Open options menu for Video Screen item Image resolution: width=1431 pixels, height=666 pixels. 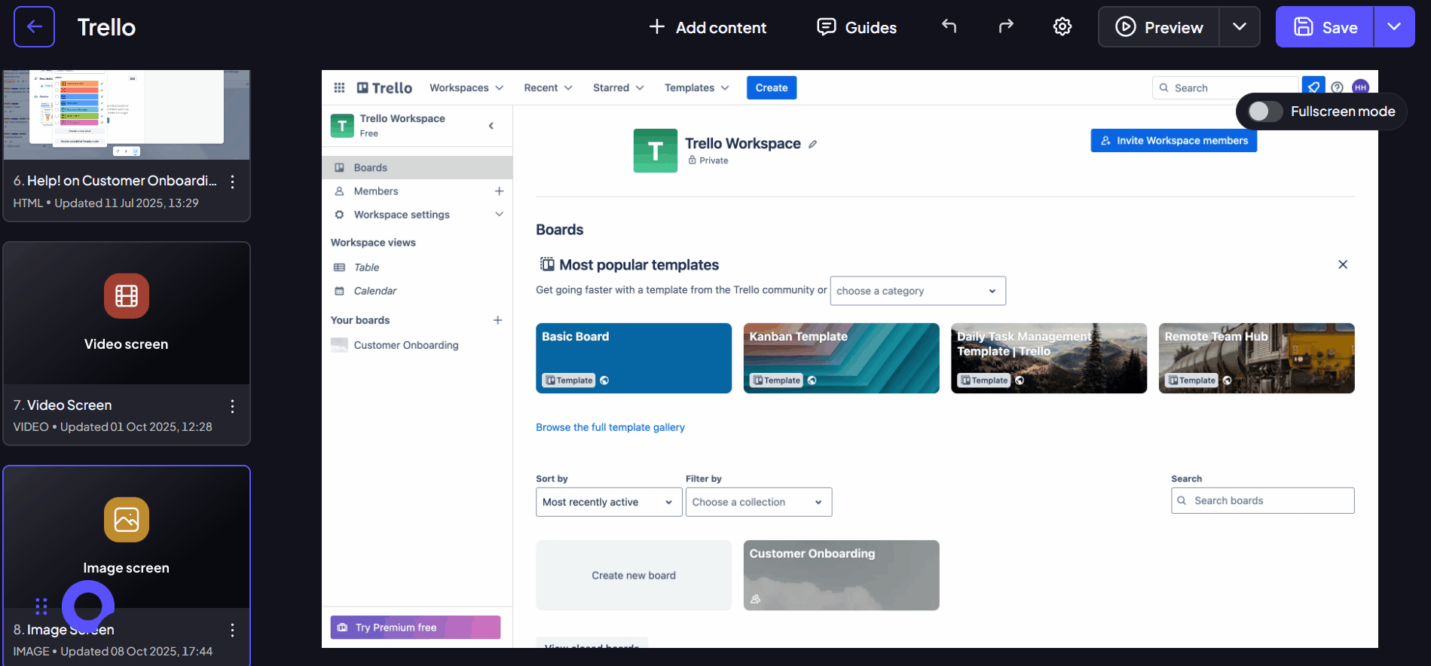click(232, 407)
